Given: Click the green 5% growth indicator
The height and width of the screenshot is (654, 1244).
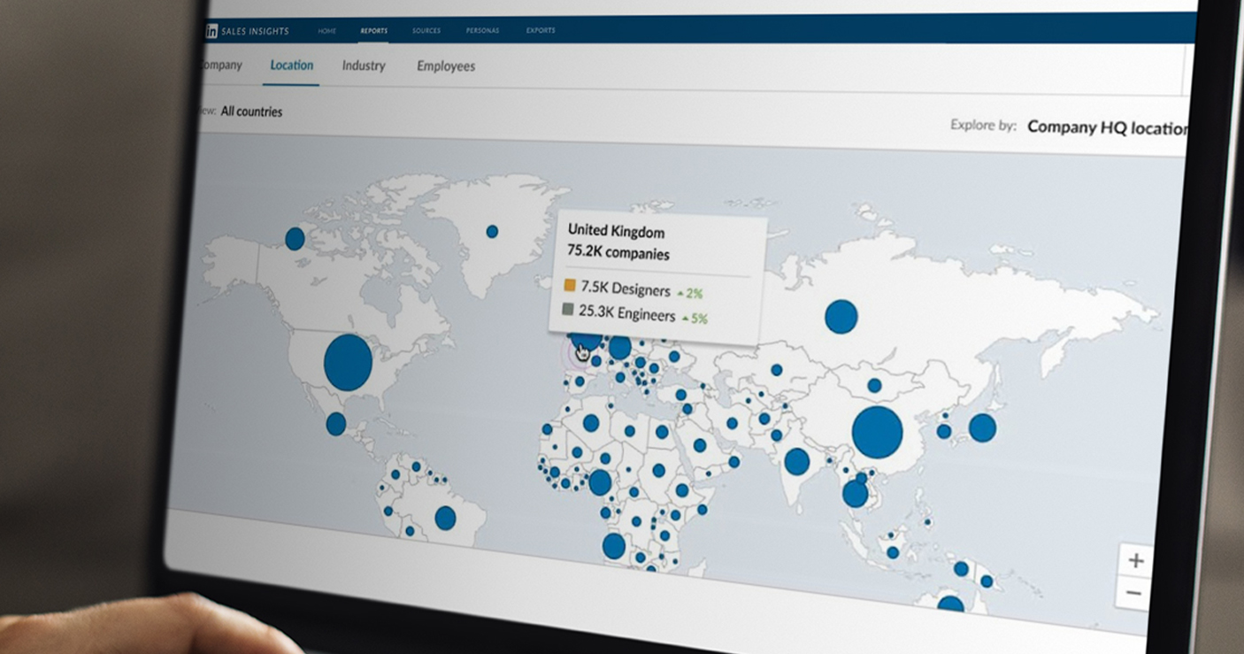Looking at the screenshot, I should pos(695,318).
